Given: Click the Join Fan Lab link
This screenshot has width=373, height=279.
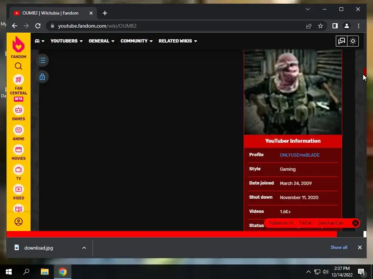Looking at the screenshot, I should (x=330, y=223).
